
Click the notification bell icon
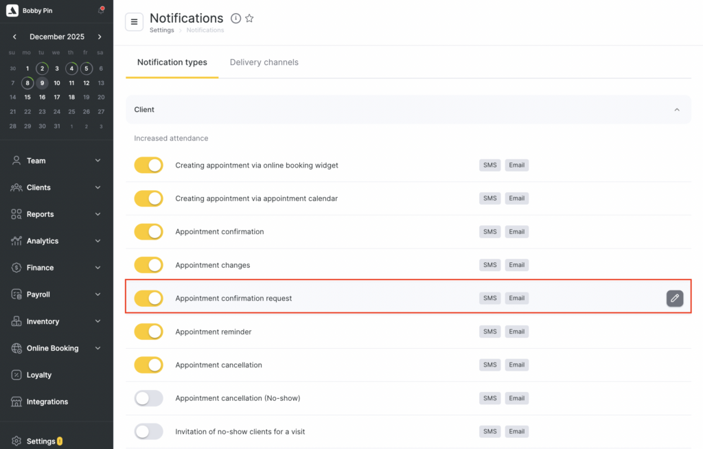pos(101,10)
